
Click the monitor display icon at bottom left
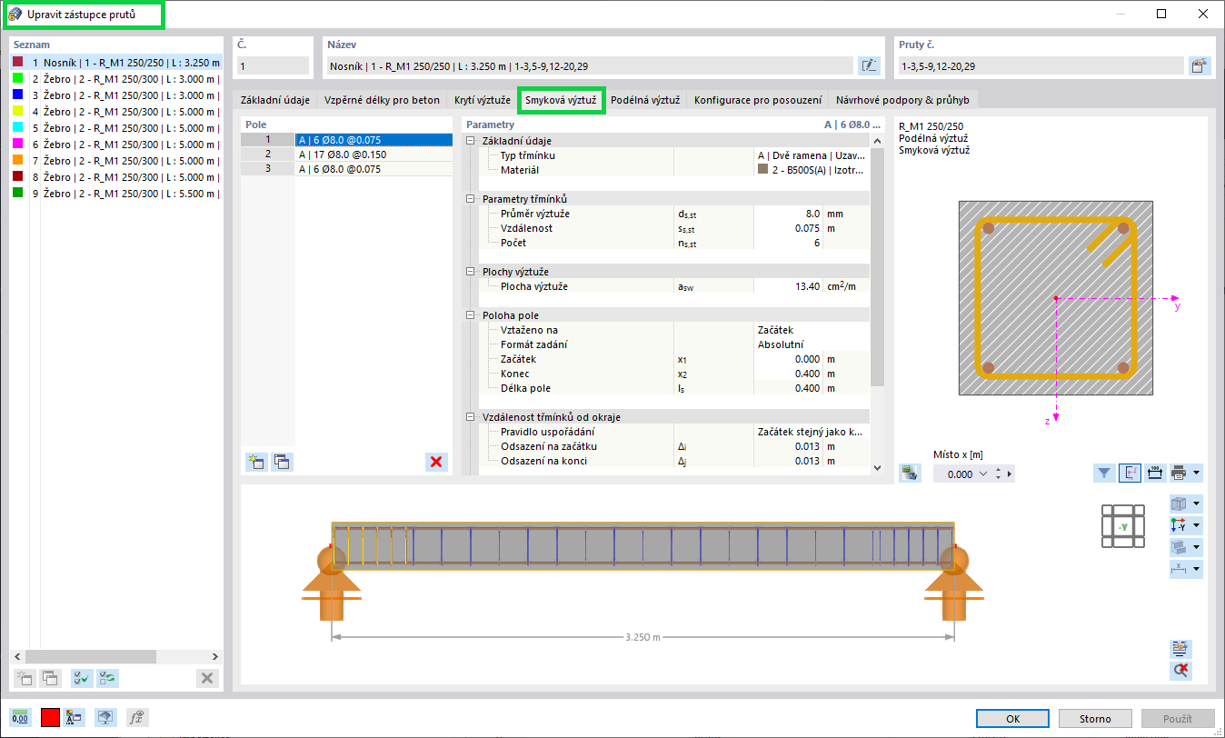[x=106, y=717]
